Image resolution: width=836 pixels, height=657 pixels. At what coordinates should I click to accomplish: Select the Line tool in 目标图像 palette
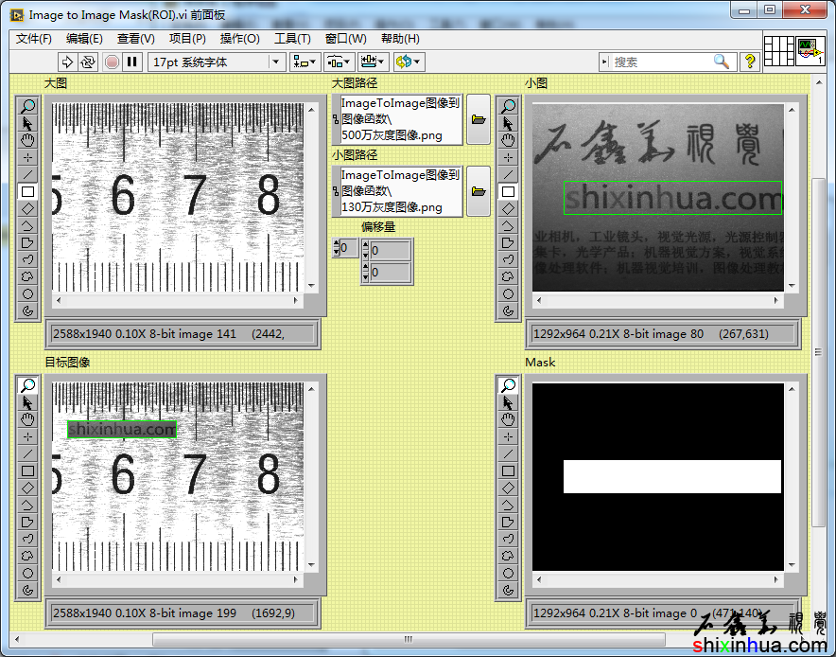(27, 453)
